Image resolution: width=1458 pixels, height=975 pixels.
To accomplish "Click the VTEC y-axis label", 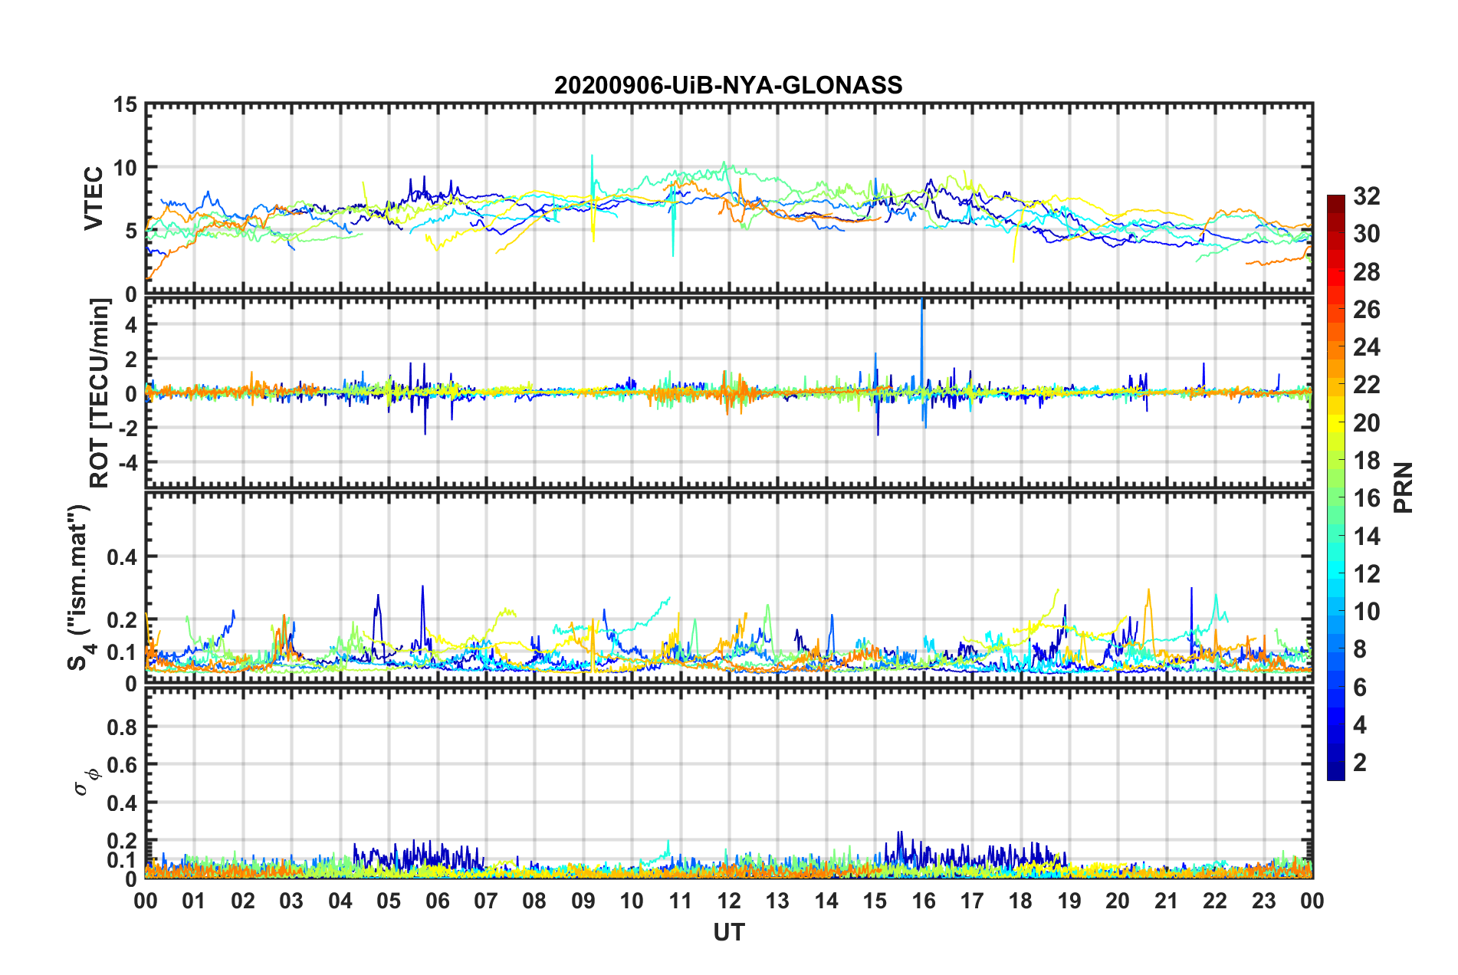I will tap(94, 198).
